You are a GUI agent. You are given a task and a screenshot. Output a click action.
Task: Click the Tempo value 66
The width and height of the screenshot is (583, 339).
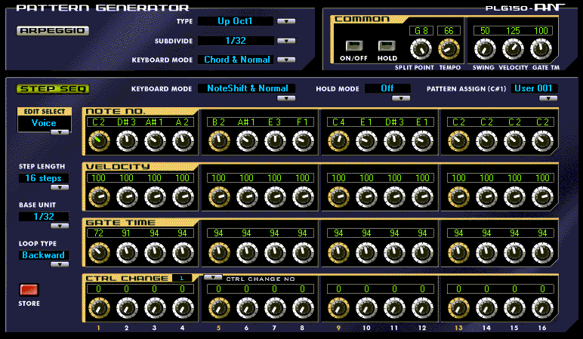[x=449, y=31]
